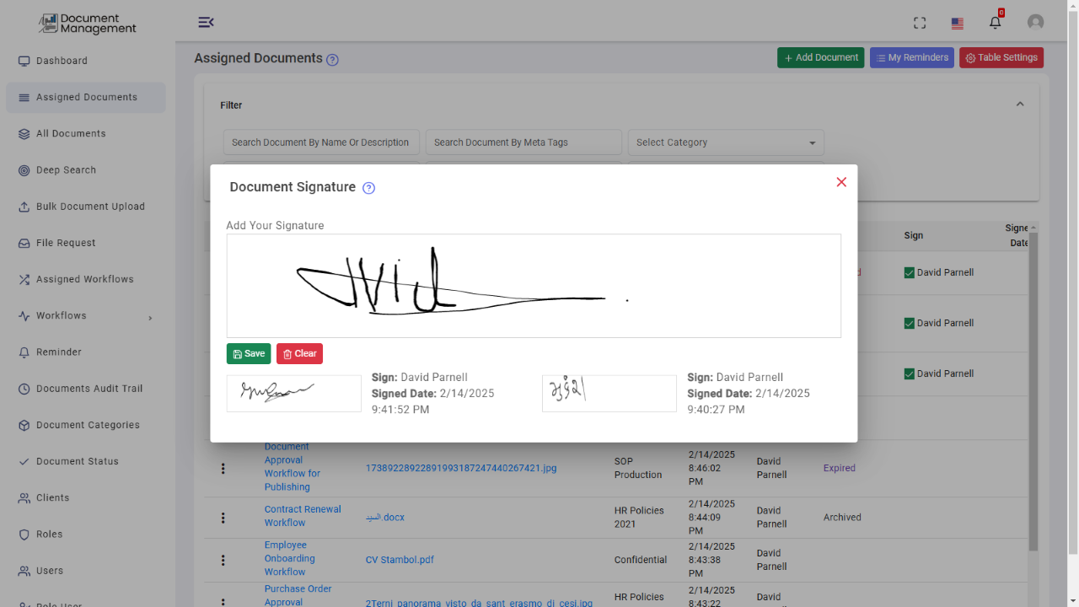Viewport: 1079px width, 607px height.
Task: Save the drawn signature
Action: point(249,353)
